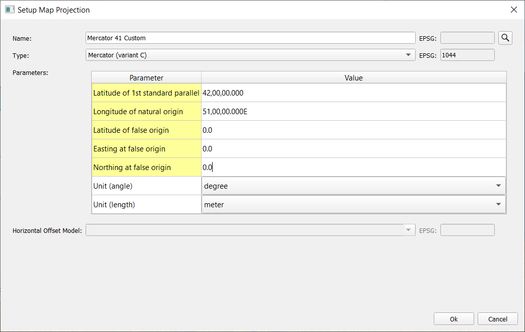525x332 pixels.
Task: Click the EPSG code field showing 1044
Action: pyautogui.click(x=467, y=55)
